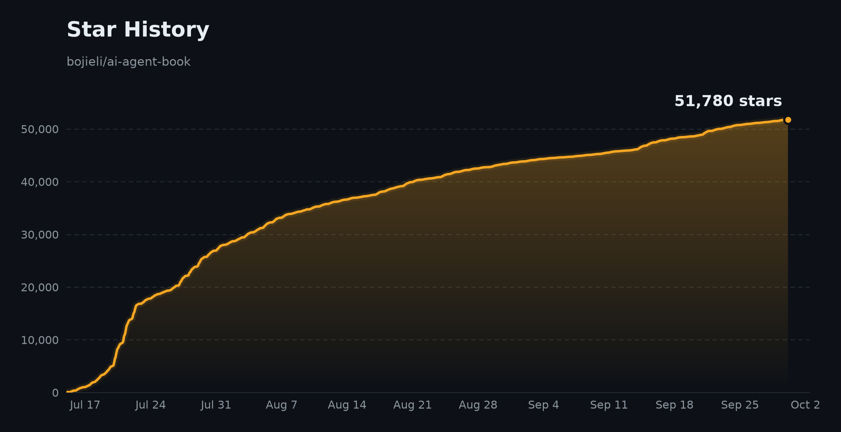
Task: Click the 30,000 y-axis label
Action: pyautogui.click(x=40, y=235)
